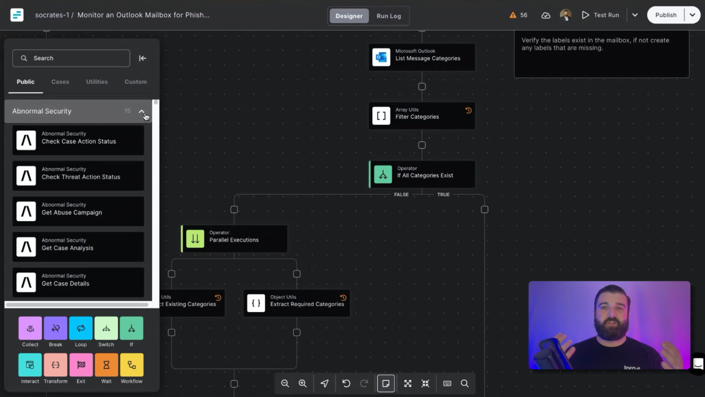
Task: Select the If operator icon
Action: [131, 329]
